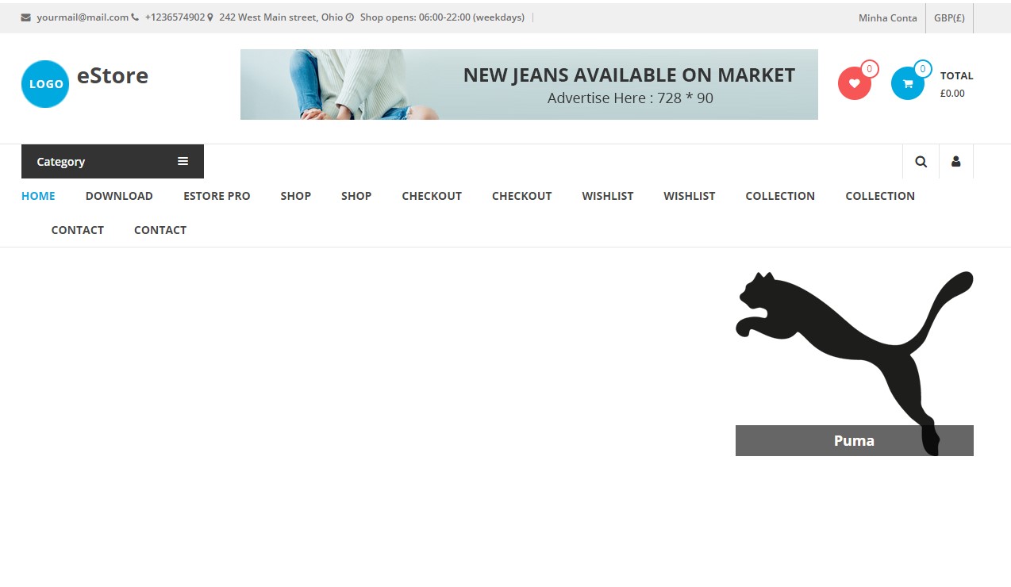Click the cart item count badge

922,69
